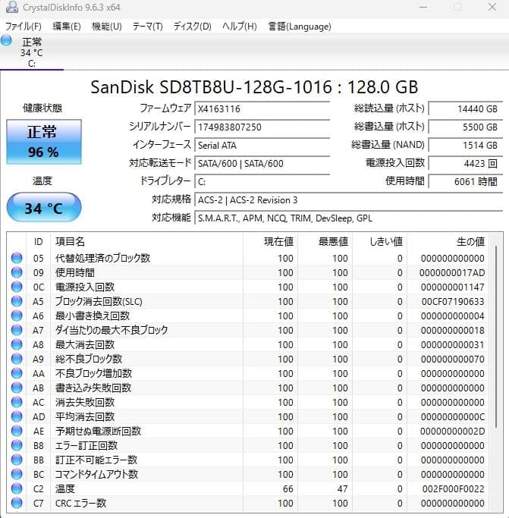The height and width of the screenshot is (518, 509).
Task: Click the status circle for row A5
Action: pos(17,301)
